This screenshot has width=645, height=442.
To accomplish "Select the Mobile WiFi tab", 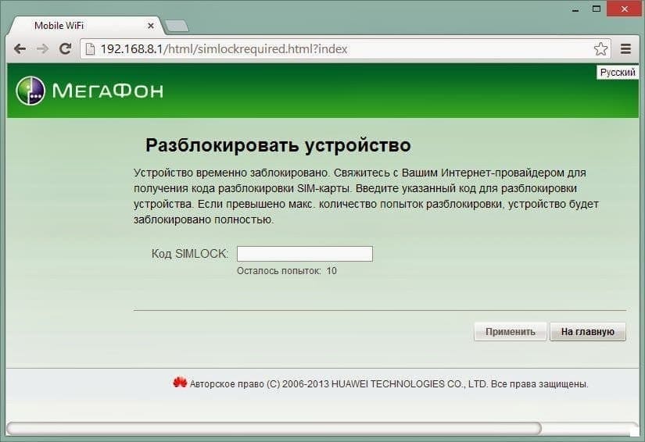I will [85, 26].
